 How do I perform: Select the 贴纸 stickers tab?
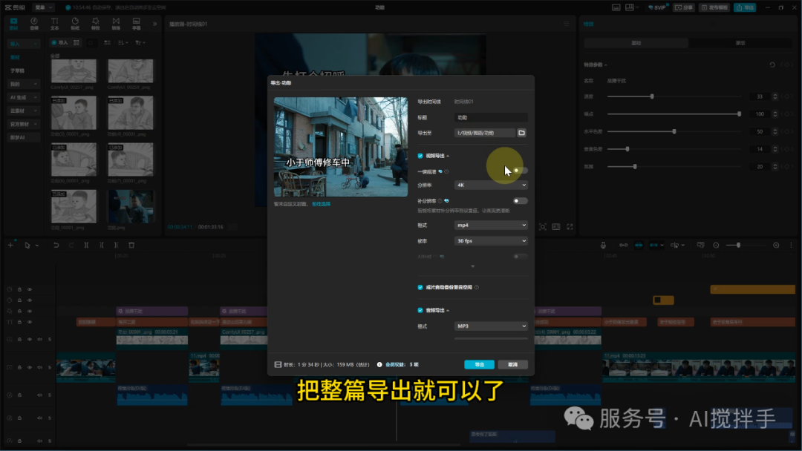(x=75, y=24)
